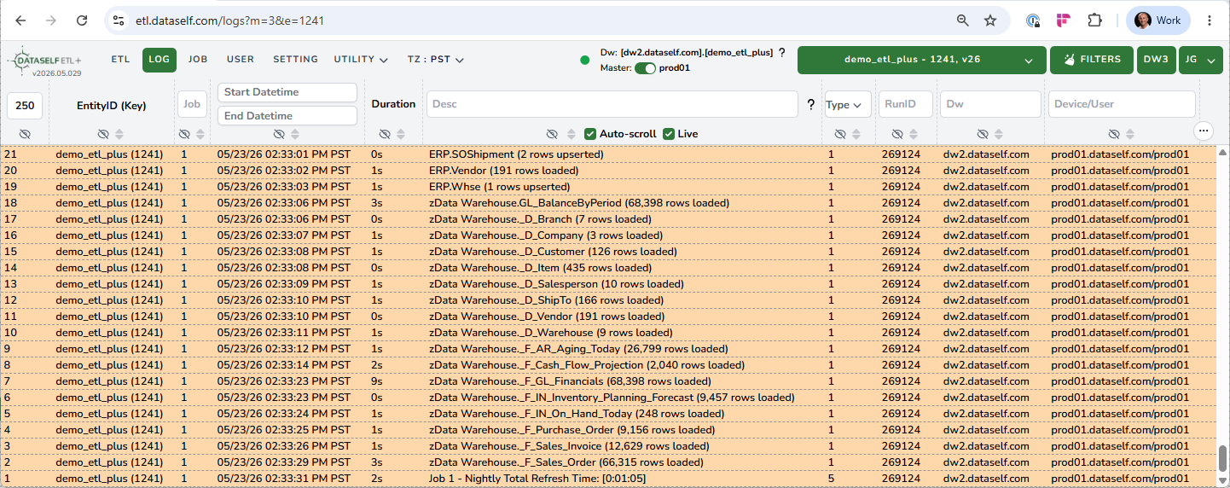The image size is (1230, 488).
Task: Open the site information icon in address bar
Action: point(119,20)
